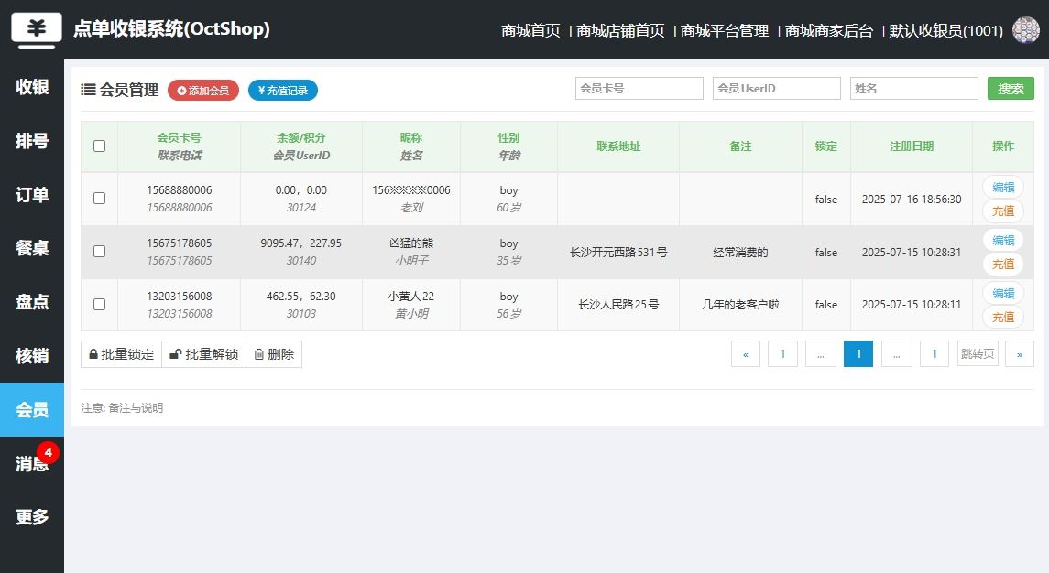Open 订单 in the sidebar

coord(32,195)
